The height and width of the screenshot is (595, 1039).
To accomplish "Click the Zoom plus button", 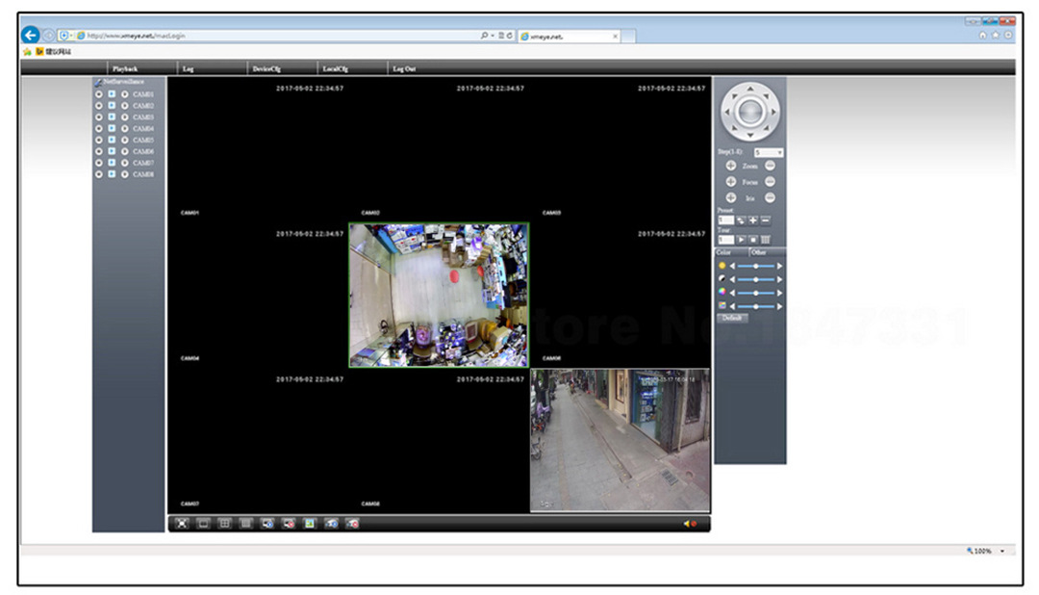I will [730, 166].
